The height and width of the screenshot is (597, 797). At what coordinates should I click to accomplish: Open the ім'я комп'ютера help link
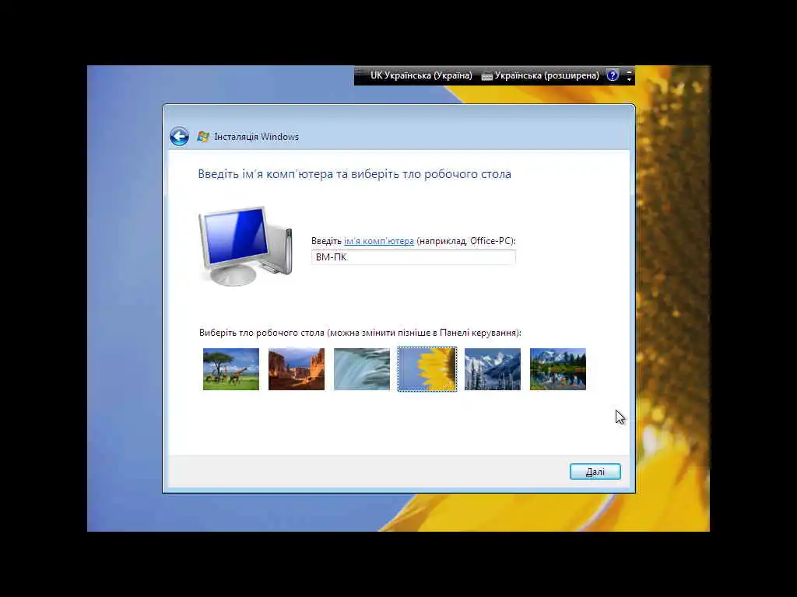(379, 241)
